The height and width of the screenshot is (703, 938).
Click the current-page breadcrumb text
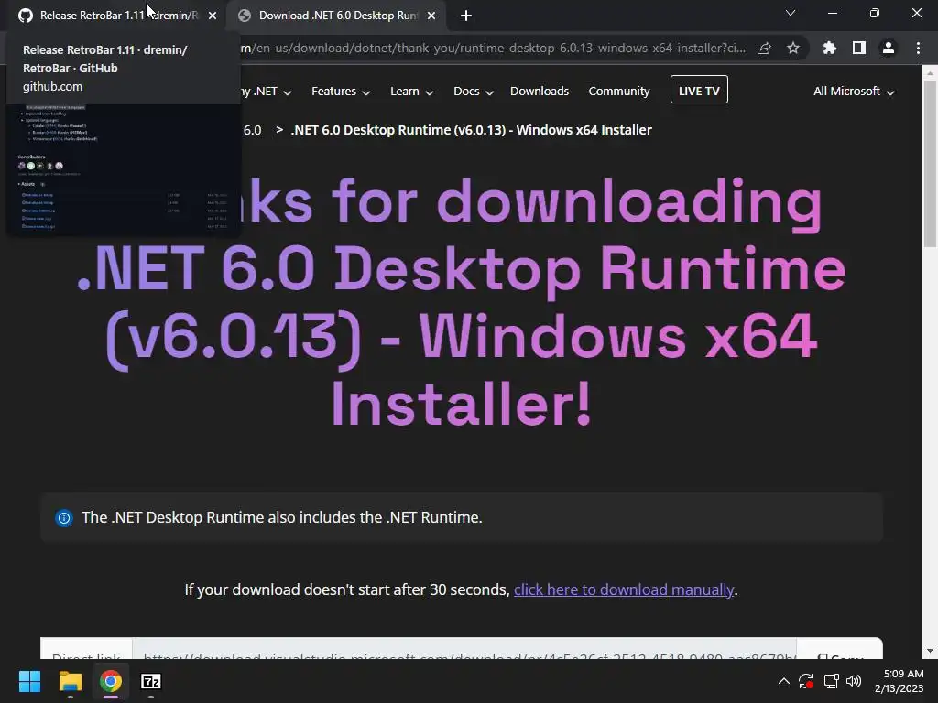(471, 130)
